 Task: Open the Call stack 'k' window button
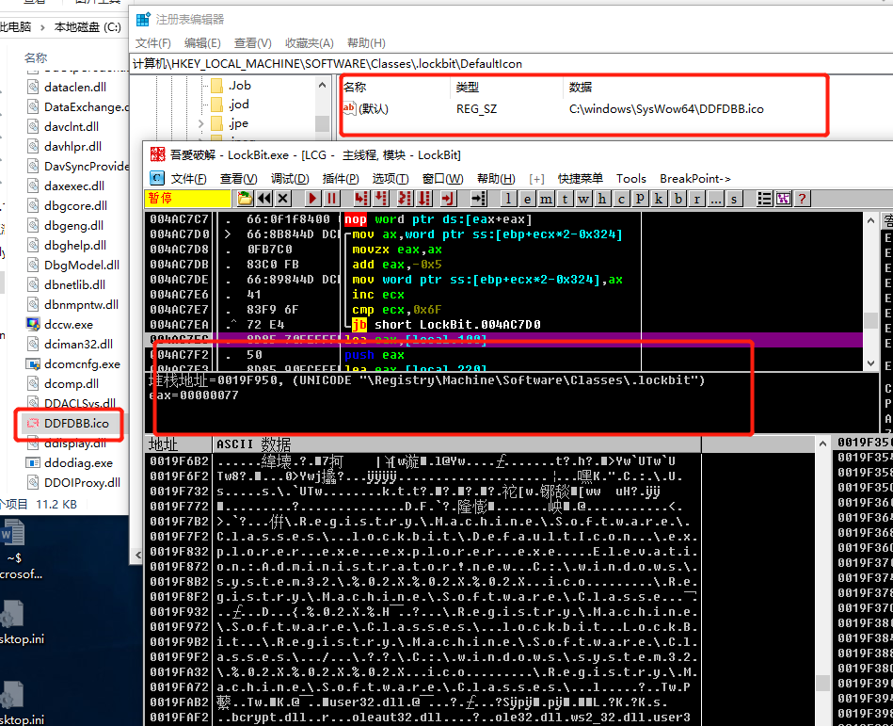(x=659, y=199)
